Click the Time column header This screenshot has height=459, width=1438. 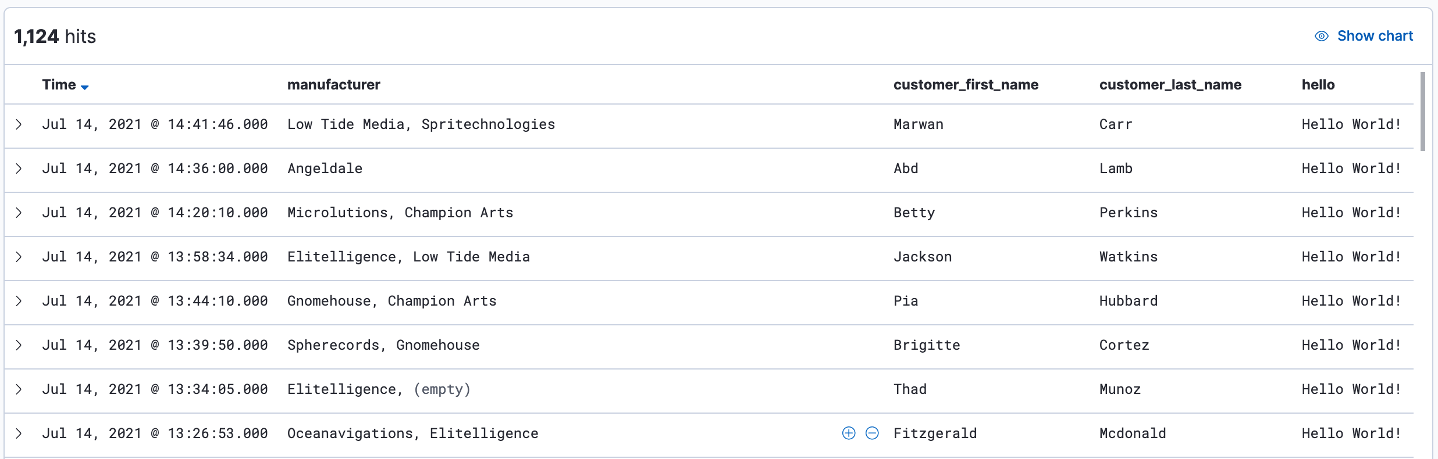pyautogui.click(x=58, y=84)
